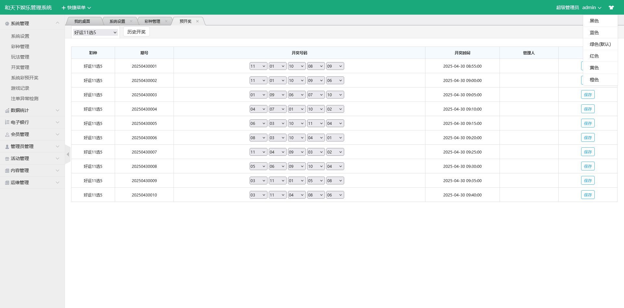624x308 pixels.
Task: Expand the 运维管理 sidebar section
Action: tap(32, 182)
